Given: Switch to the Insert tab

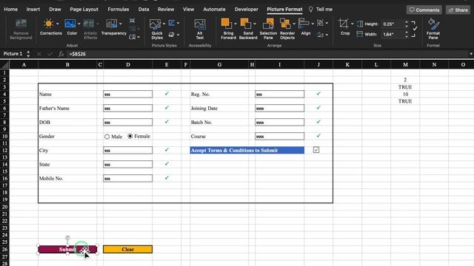Looking at the screenshot, I should pyautogui.click(x=33, y=10).
